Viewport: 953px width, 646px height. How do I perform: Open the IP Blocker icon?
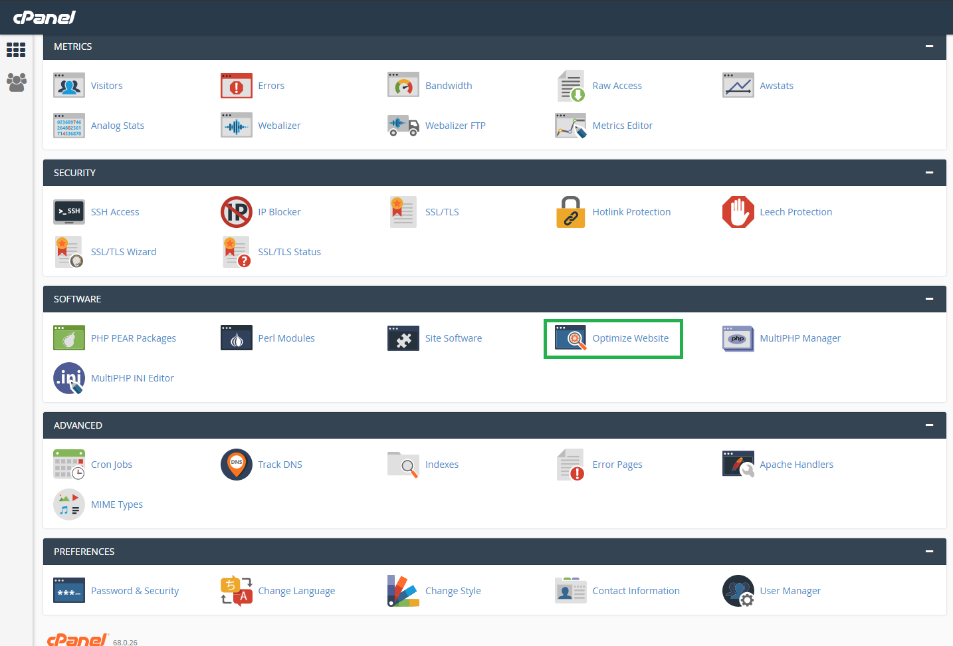tap(236, 212)
